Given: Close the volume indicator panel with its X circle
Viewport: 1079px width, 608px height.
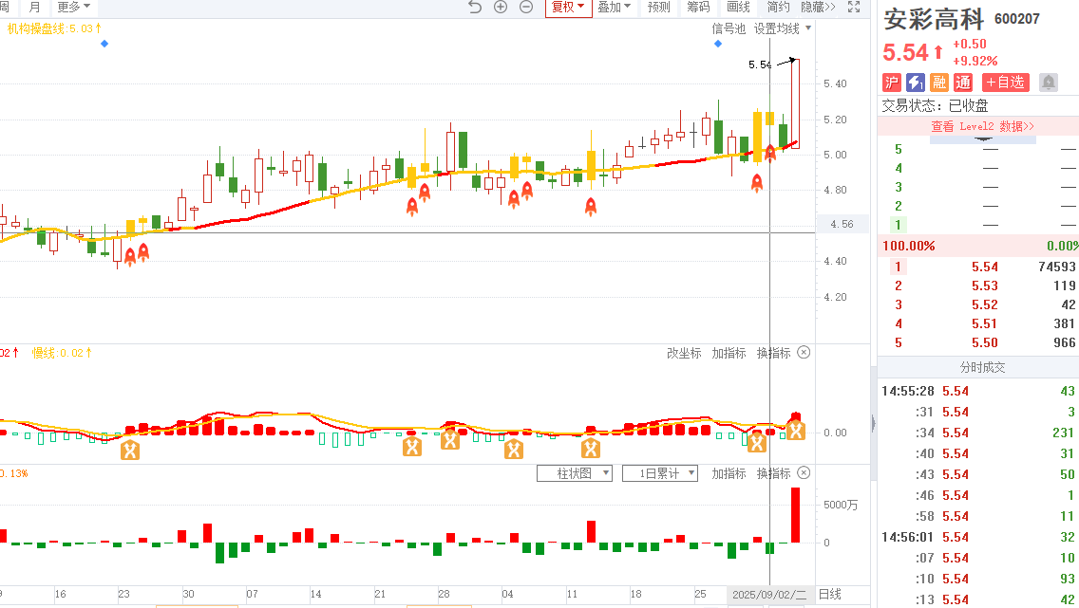Looking at the screenshot, I should coord(803,472).
